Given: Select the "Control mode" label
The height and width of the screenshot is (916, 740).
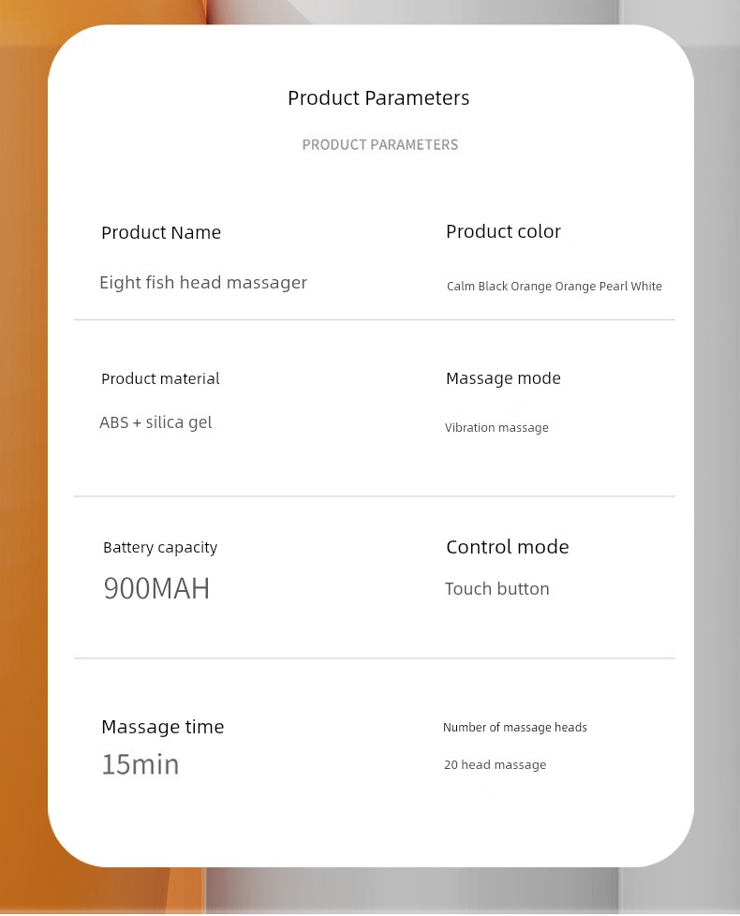Looking at the screenshot, I should [x=507, y=547].
